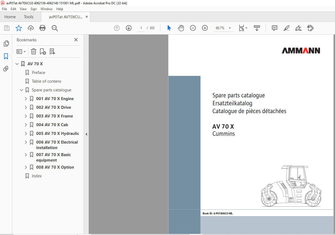The height and width of the screenshot is (235, 335).
Task: Open the find text magnifier icon
Action: coord(55,28)
